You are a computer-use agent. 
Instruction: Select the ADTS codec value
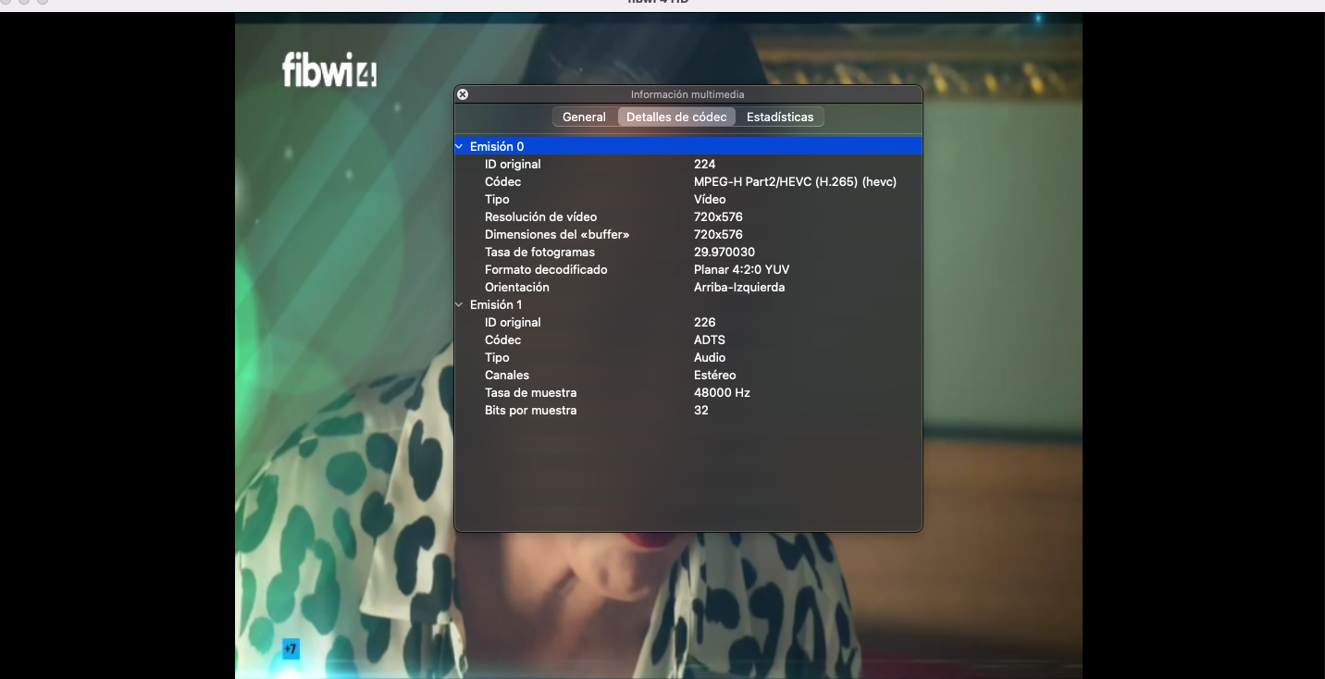point(710,340)
